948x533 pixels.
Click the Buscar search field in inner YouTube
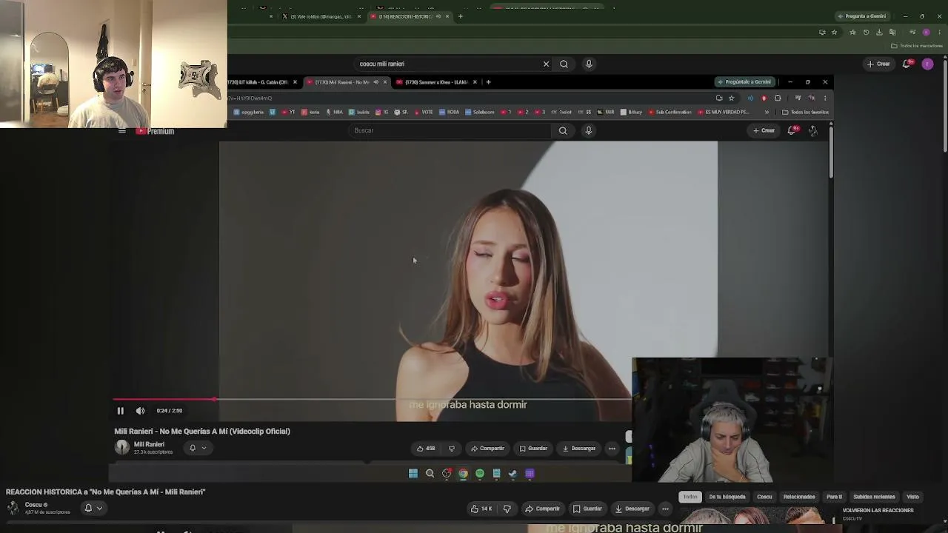[450, 130]
